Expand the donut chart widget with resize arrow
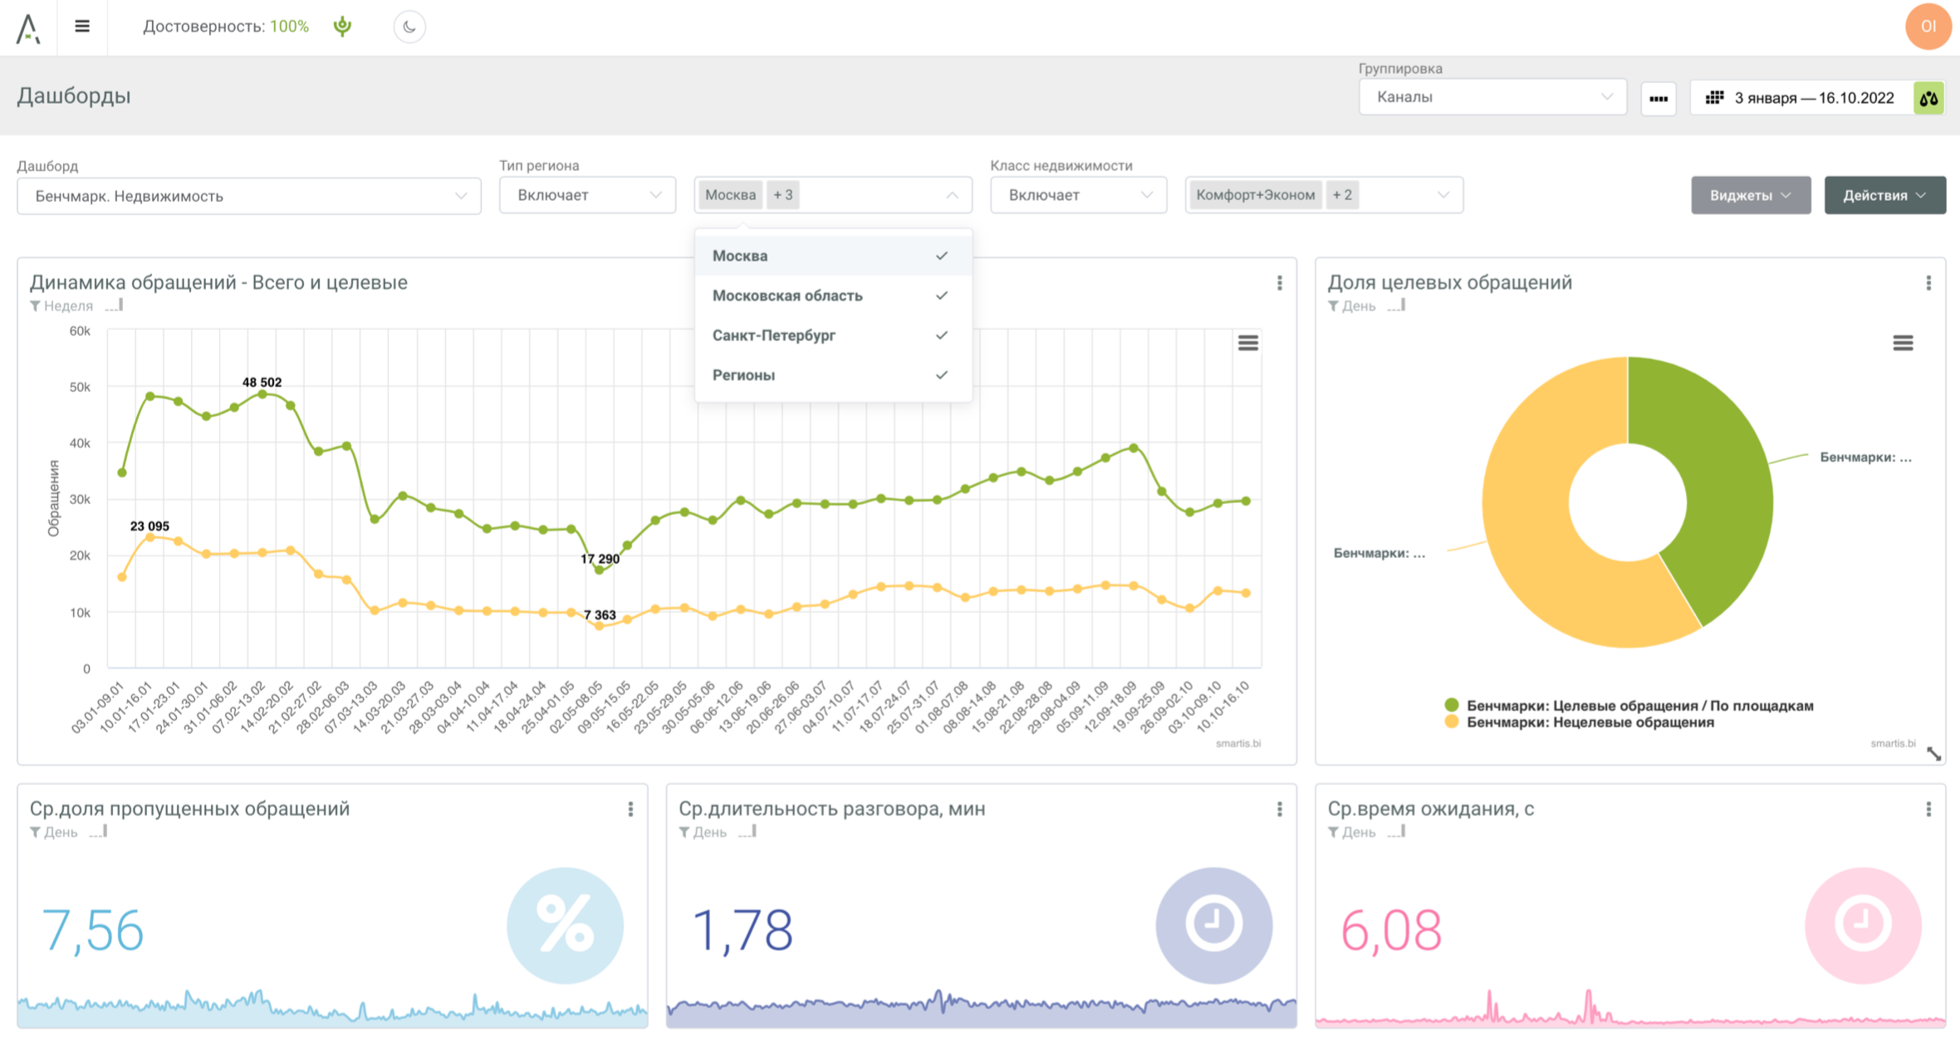 tap(1934, 753)
